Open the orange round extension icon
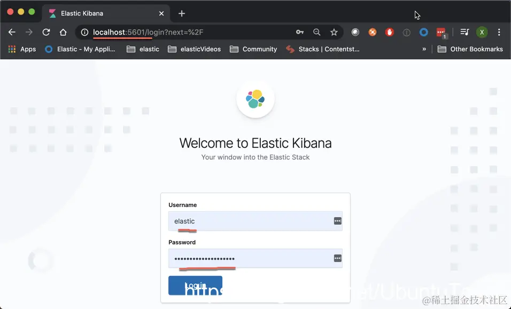The image size is (511, 309). (x=372, y=32)
